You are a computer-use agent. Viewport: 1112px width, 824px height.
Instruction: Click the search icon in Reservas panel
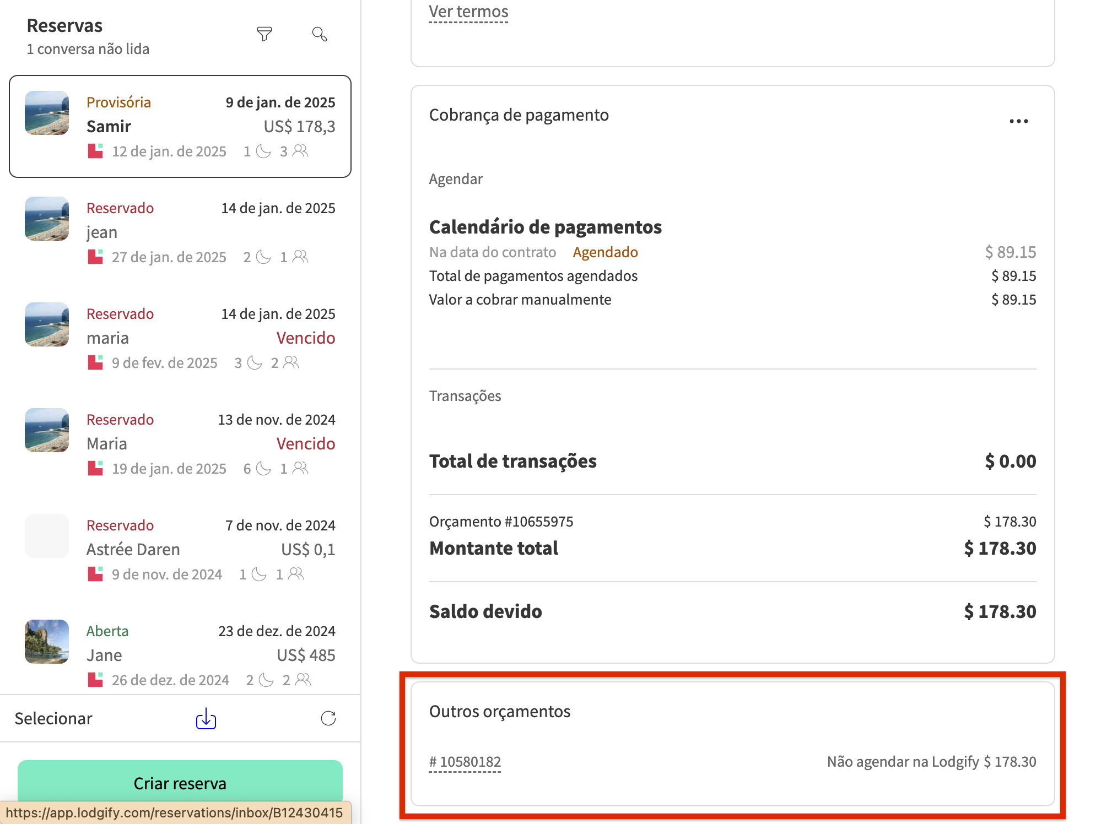click(320, 34)
